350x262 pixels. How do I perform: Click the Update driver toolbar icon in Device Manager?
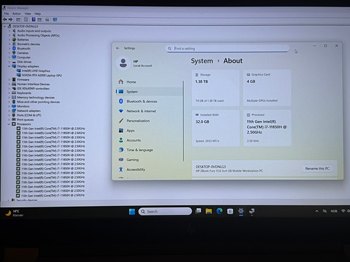click(47, 19)
